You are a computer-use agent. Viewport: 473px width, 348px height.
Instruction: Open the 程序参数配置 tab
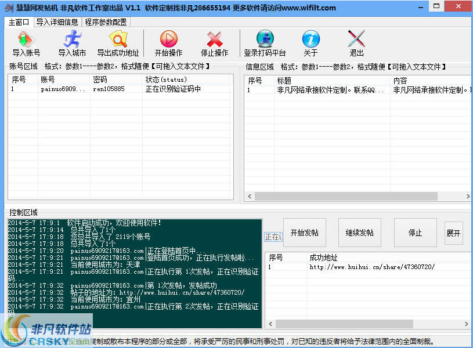click(106, 22)
